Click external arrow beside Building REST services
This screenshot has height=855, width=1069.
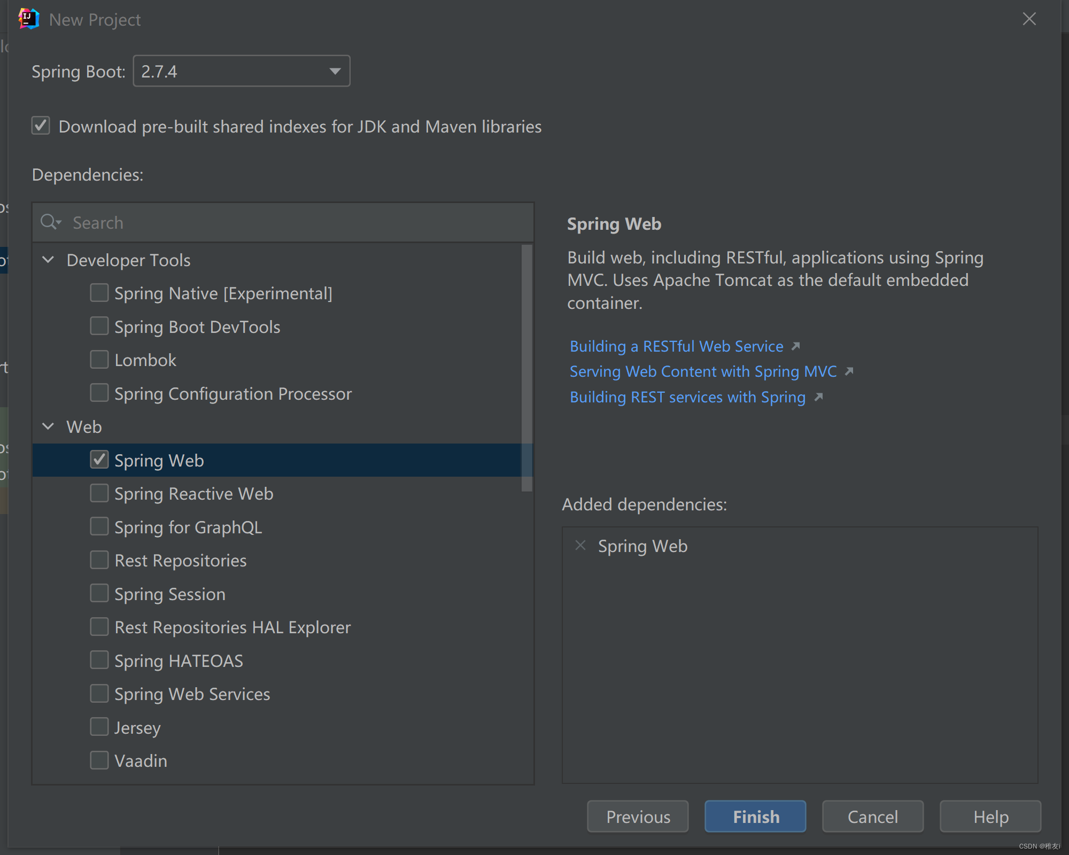[x=818, y=397]
